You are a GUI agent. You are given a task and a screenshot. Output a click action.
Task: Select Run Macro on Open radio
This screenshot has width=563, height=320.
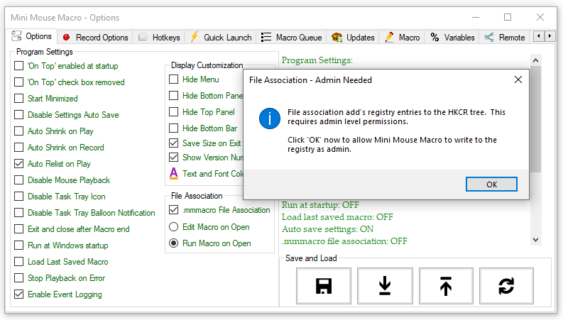(174, 243)
